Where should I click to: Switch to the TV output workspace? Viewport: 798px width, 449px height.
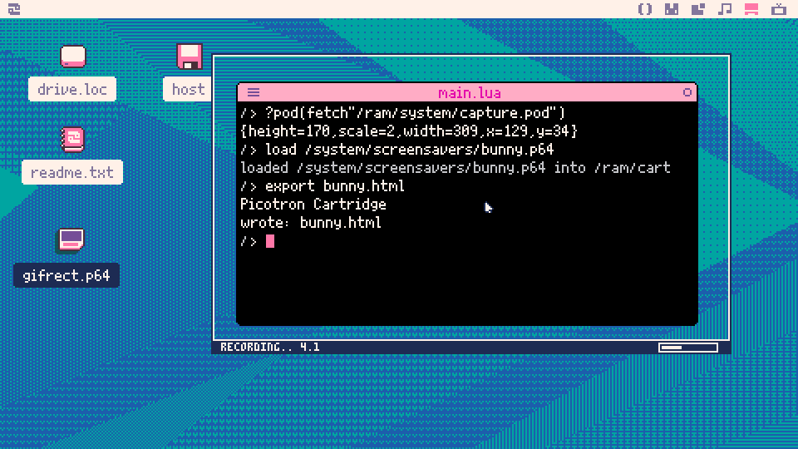tap(779, 9)
